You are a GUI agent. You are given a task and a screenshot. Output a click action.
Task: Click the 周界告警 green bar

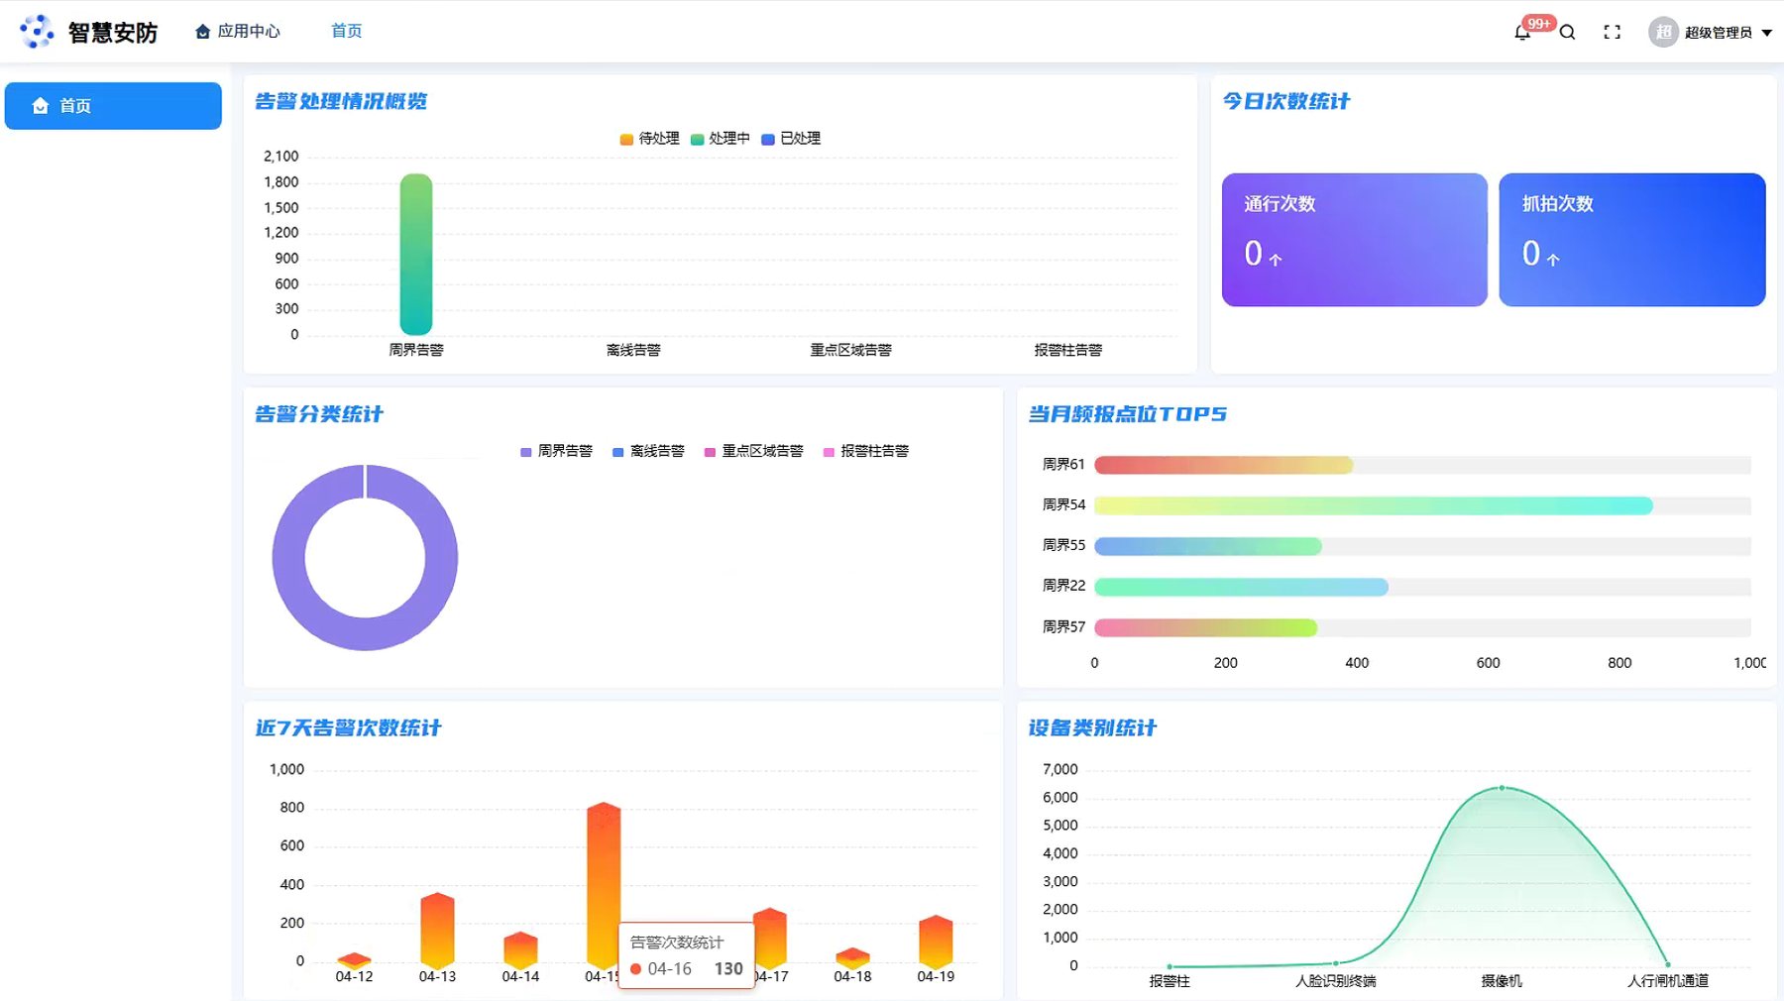tap(416, 255)
